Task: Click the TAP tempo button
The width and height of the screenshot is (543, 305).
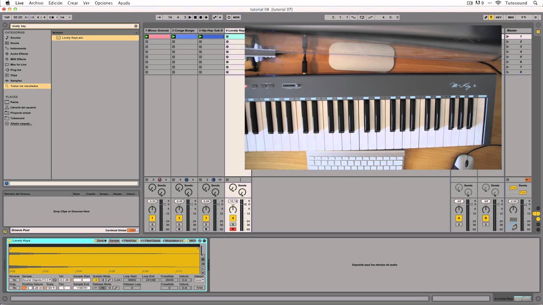Action: click(x=7, y=17)
